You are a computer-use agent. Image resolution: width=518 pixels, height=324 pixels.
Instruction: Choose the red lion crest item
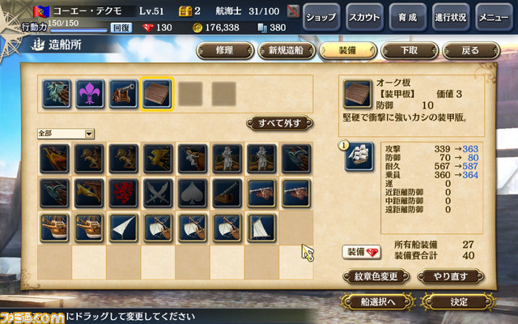[123, 194]
